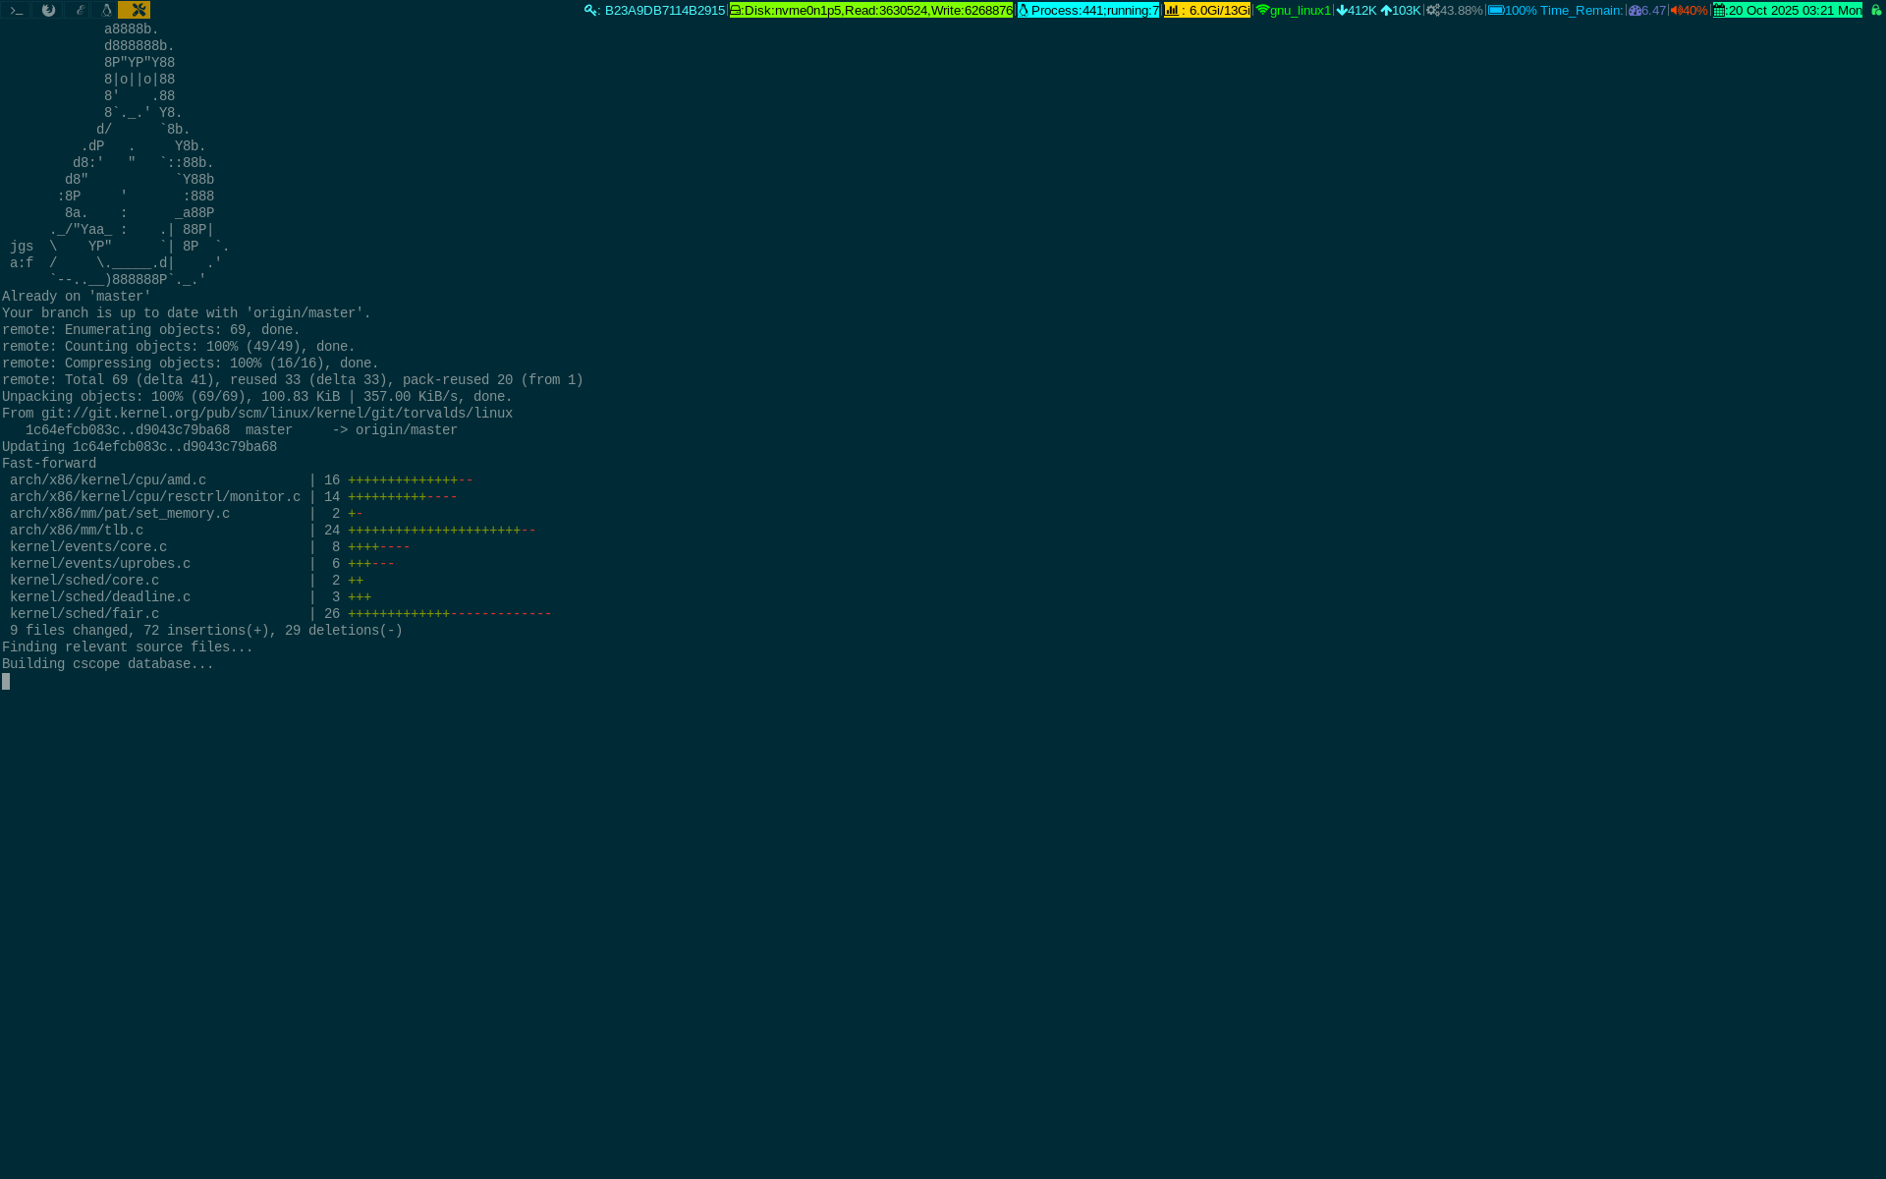Click the green lock tray icon
Image resolution: width=1886 pixels, height=1179 pixels.
point(1875,10)
